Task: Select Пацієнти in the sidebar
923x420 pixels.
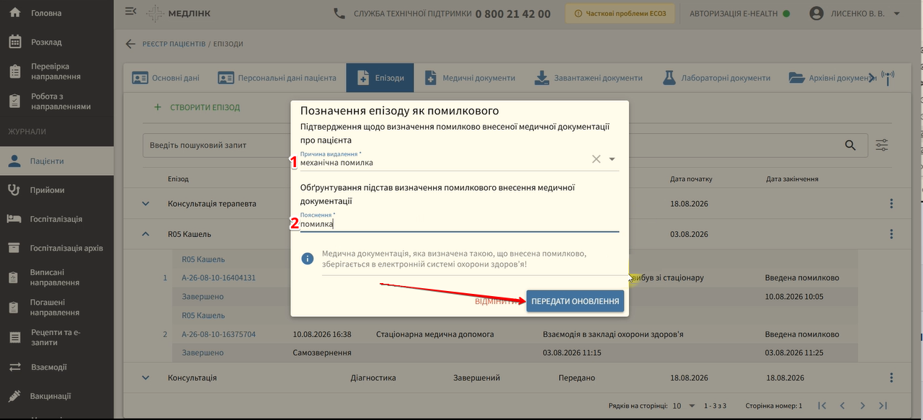Action: pyautogui.click(x=56, y=161)
